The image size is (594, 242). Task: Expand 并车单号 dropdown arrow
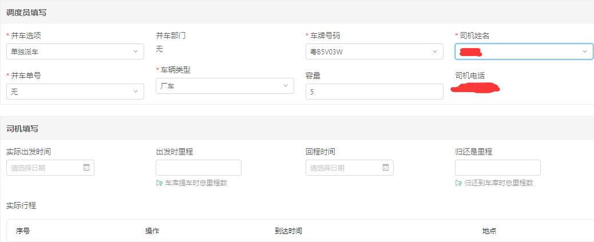[136, 92]
